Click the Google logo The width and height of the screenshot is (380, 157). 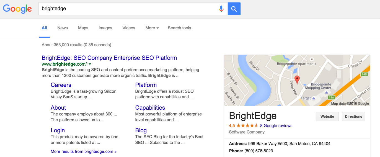pos(17,9)
